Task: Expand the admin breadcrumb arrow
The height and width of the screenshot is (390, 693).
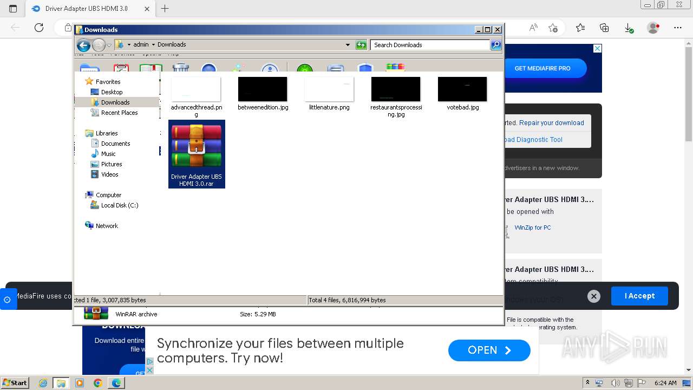Action: point(153,45)
